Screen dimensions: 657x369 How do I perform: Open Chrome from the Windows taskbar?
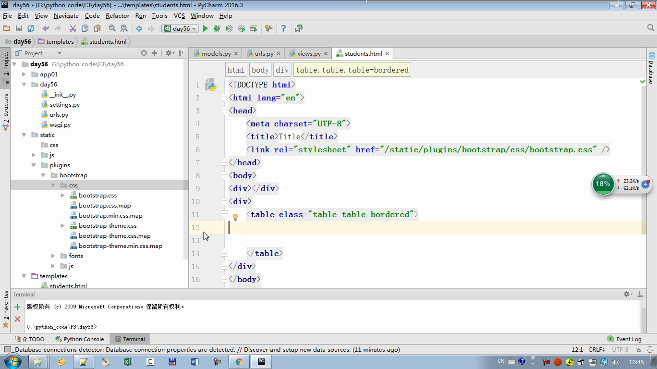(239, 362)
